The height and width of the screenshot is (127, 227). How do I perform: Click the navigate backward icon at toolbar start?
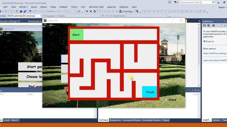pyautogui.click(x=1, y=11)
